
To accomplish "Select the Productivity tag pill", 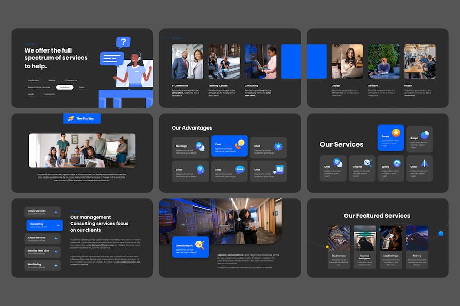I will (x=49, y=94).
